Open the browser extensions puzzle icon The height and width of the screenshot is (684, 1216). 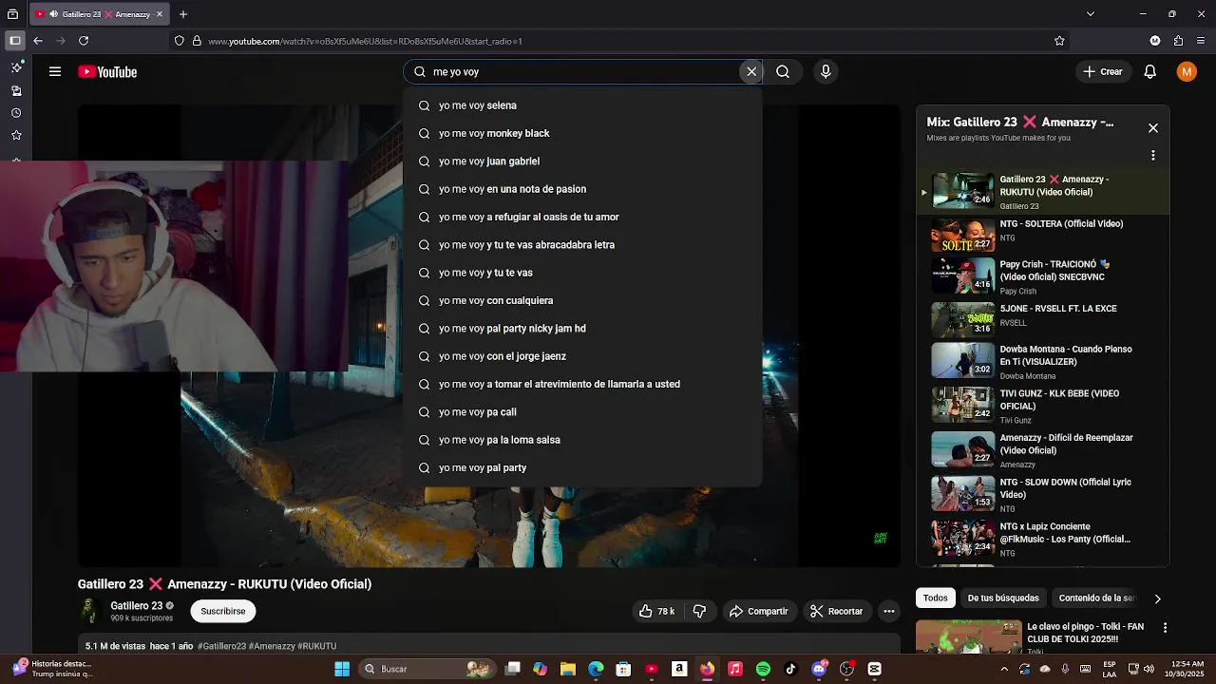click(1178, 41)
